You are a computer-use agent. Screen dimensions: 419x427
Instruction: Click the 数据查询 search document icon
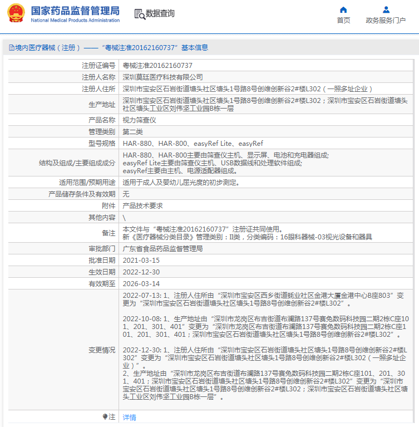[x=140, y=14]
